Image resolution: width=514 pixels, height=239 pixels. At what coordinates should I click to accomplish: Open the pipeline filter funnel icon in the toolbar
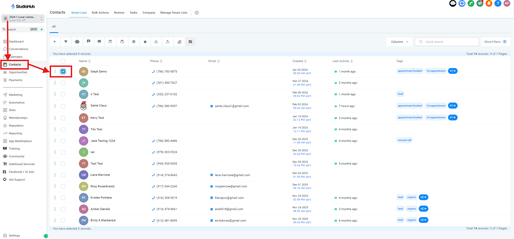click(x=66, y=42)
